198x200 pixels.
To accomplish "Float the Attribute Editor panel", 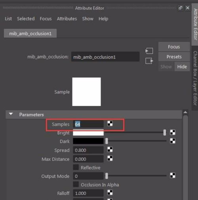I will pos(181,8).
